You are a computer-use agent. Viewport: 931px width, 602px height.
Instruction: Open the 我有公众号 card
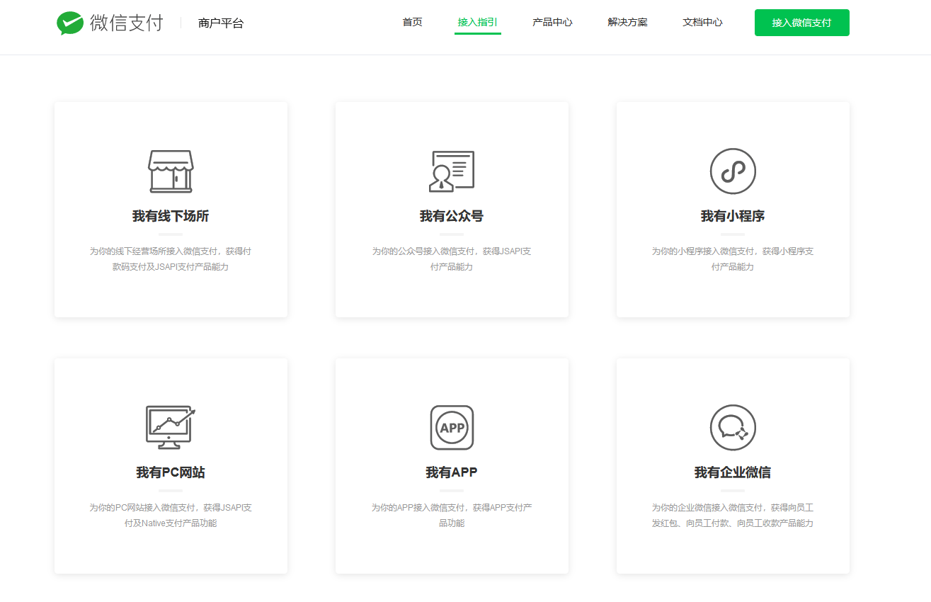coord(452,208)
